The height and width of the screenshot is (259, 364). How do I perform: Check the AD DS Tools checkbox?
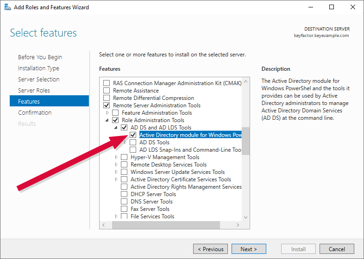(x=133, y=142)
